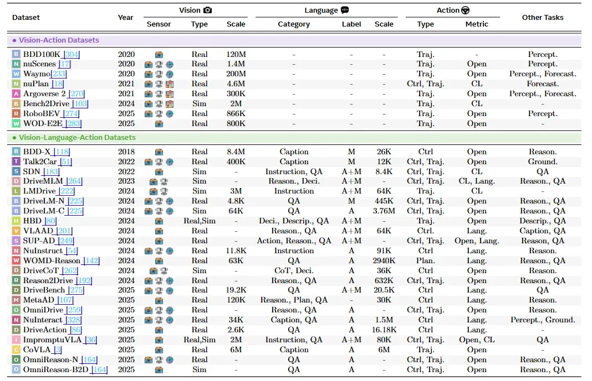This screenshot has width=592, height=381.
Task: Click the W badge next to WOD-E2E
Action: click(x=16, y=123)
